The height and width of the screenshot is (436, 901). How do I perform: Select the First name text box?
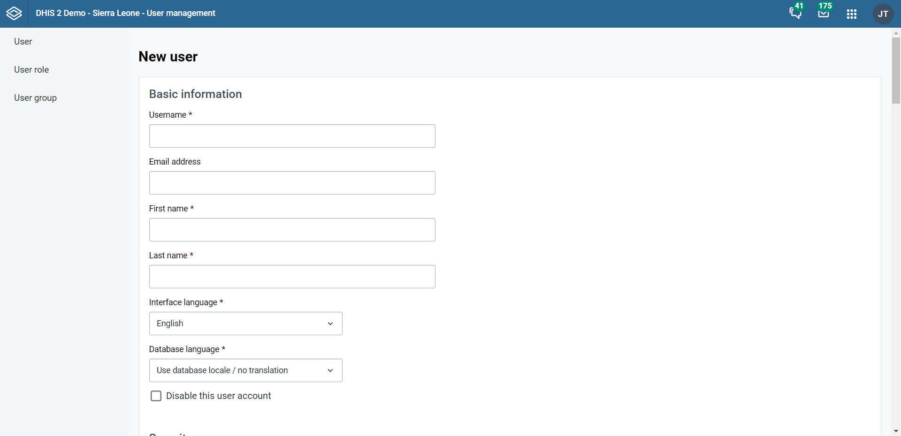point(292,230)
